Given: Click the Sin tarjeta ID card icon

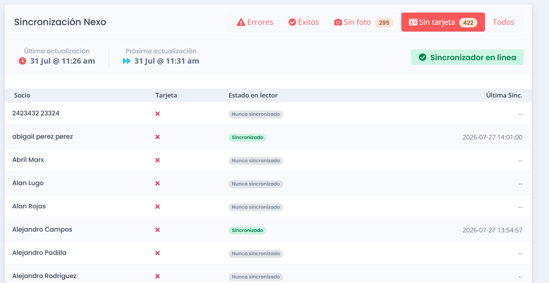Looking at the screenshot, I should point(413,22).
